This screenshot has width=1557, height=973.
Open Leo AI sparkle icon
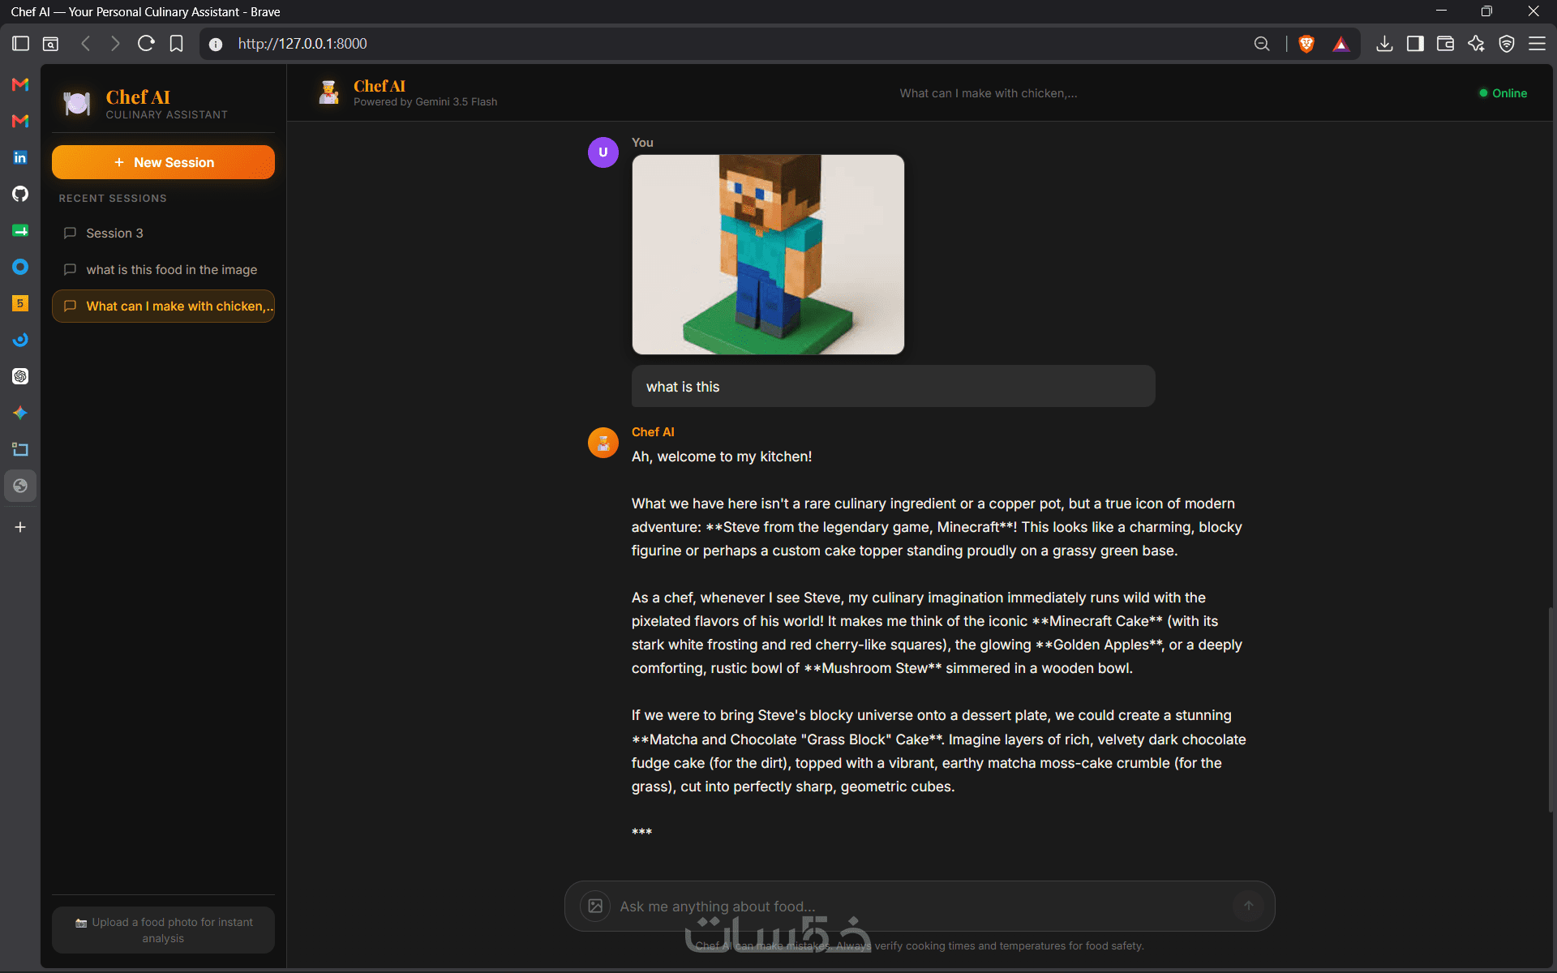[1476, 44]
